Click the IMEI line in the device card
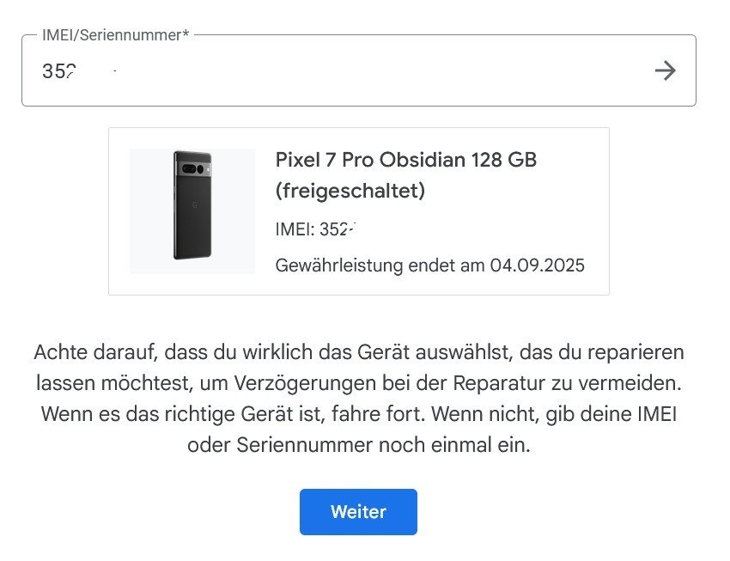Image resolution: width=730 pixels, height=561 pixels. 315,229
